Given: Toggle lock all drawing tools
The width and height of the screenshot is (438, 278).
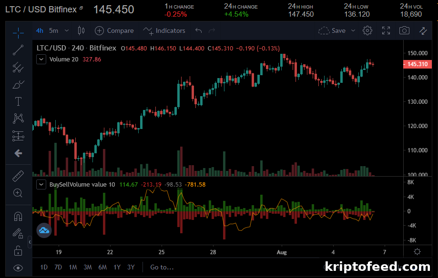Looking at the screenshot, I should [x=18, y=251].
